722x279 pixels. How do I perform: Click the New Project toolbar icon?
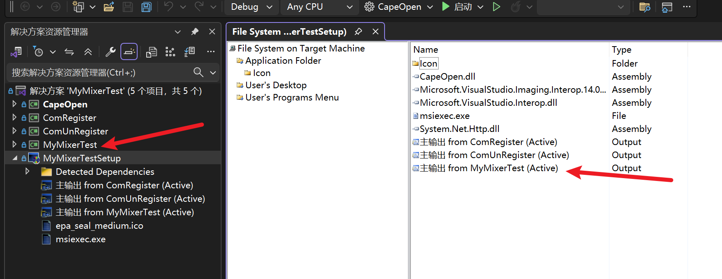click(78, 7)
